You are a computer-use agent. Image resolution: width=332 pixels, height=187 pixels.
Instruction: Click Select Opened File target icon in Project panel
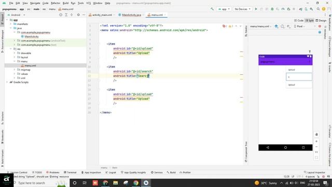click(61, 15)
